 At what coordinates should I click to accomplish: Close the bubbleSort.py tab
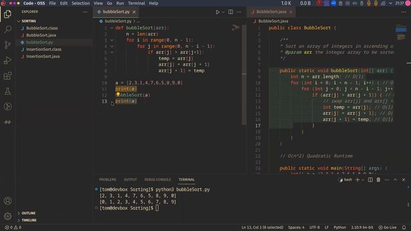134,12
